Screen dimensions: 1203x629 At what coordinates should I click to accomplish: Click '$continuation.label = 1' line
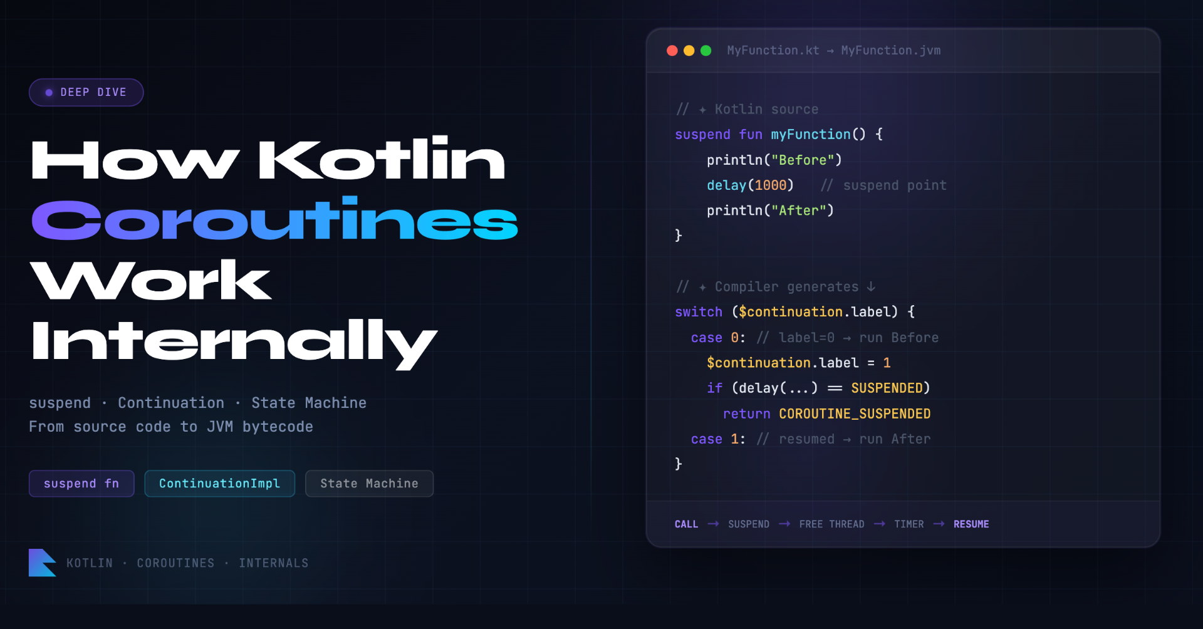pos(799,363)
